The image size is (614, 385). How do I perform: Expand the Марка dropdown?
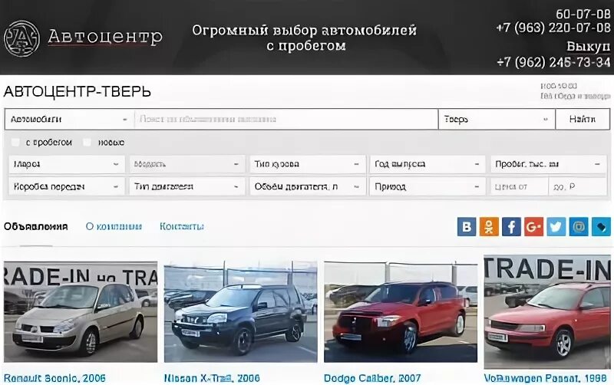(67, 164)
